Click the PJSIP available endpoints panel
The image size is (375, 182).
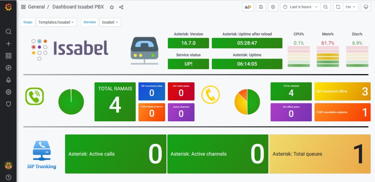(x=151, y=112)
